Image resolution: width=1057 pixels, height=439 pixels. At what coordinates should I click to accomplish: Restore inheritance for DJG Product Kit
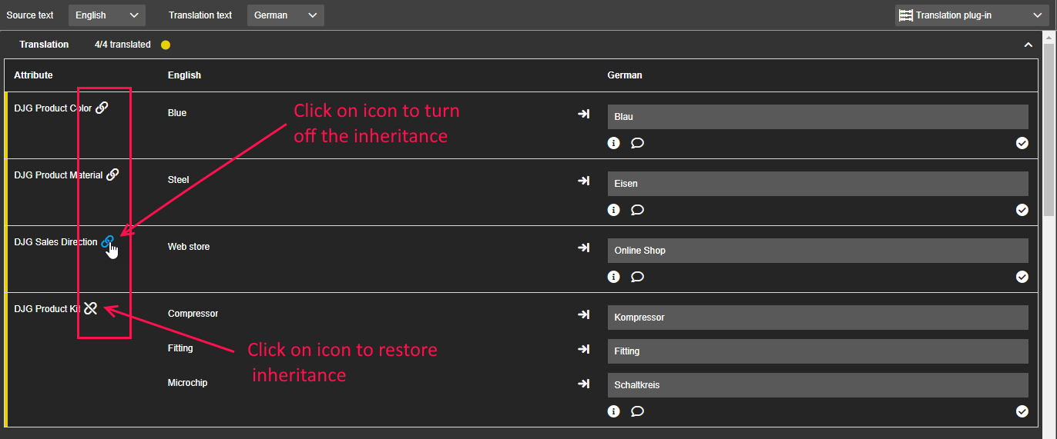click(91, 308)
